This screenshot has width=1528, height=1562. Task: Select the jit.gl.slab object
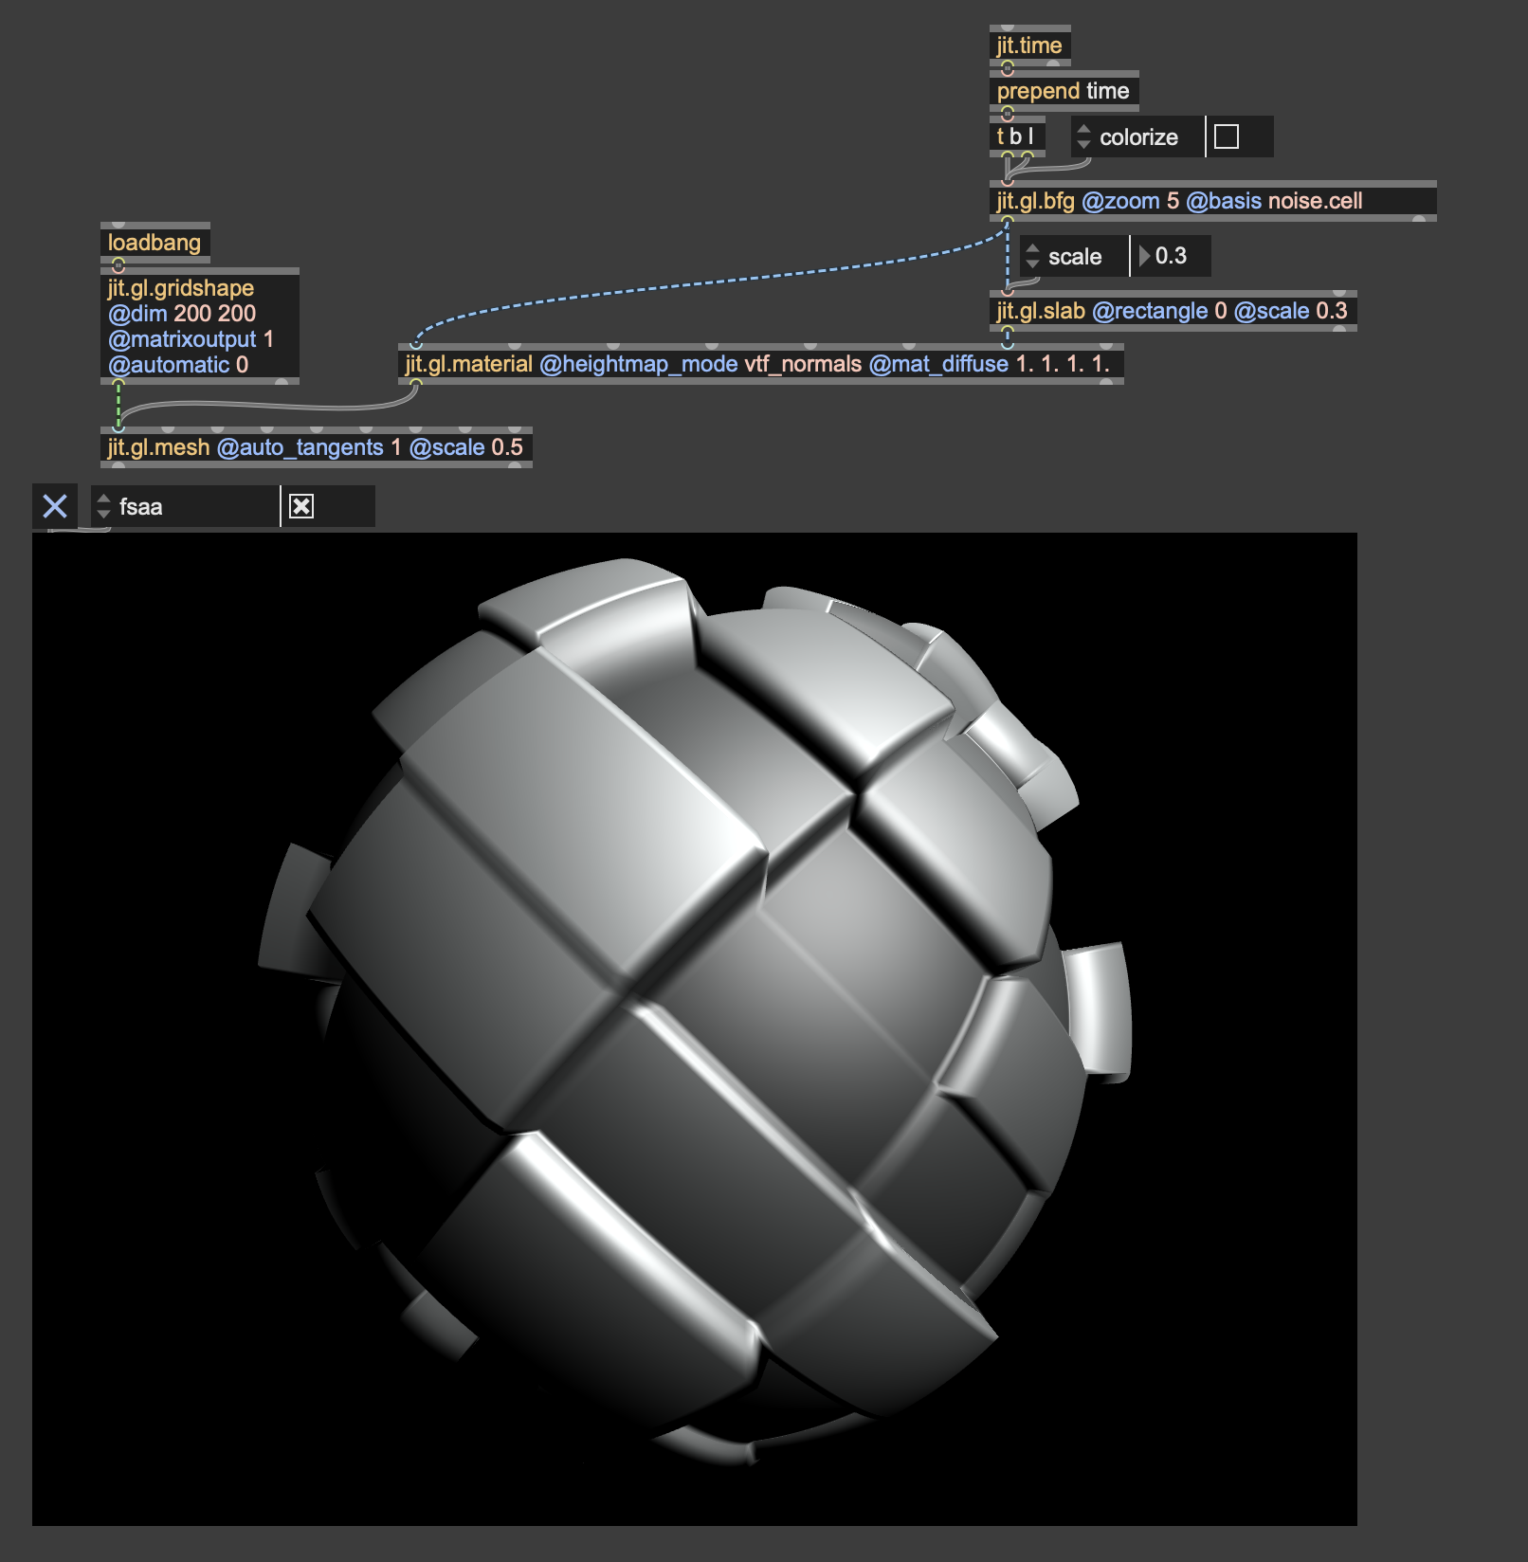[1172, 311]
